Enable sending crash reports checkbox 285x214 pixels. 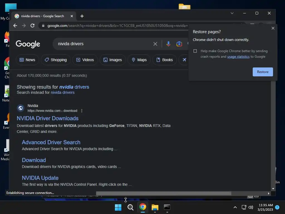[x=195, y=51]
